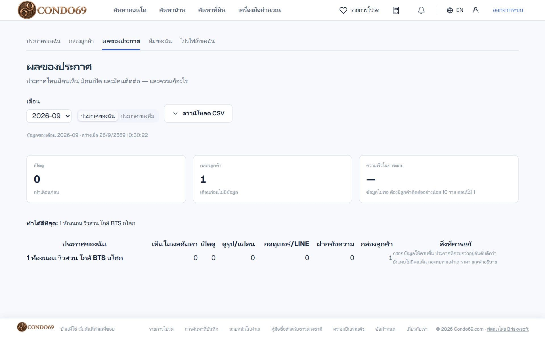Screen dimensions: 545x340
Task: Open the กล่องลูกค้า tab
Action: (81, 41)
